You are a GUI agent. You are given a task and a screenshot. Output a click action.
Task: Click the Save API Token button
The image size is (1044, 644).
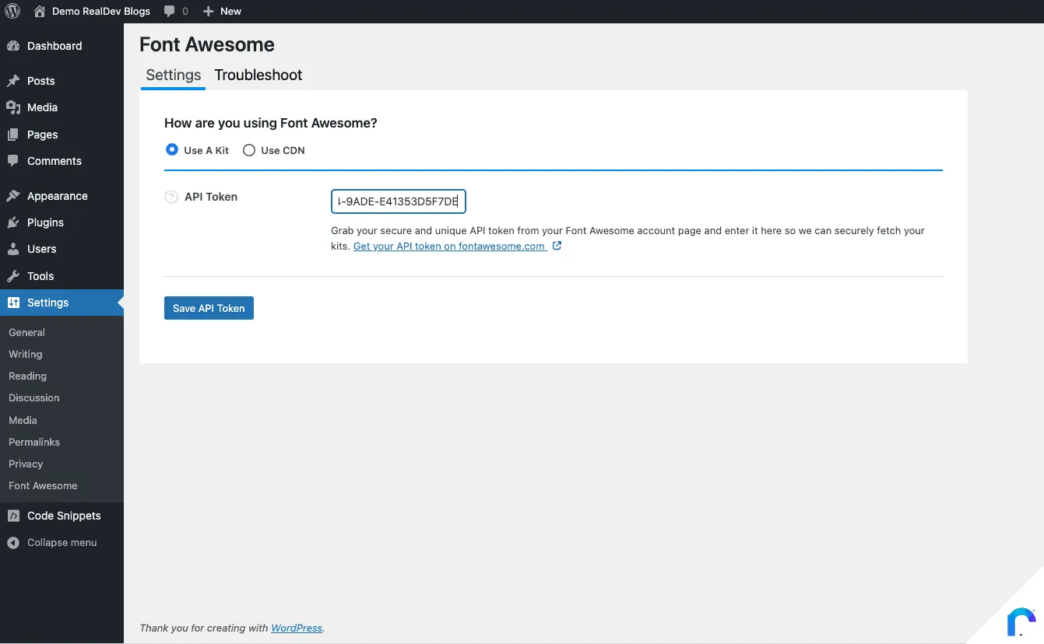209,308
